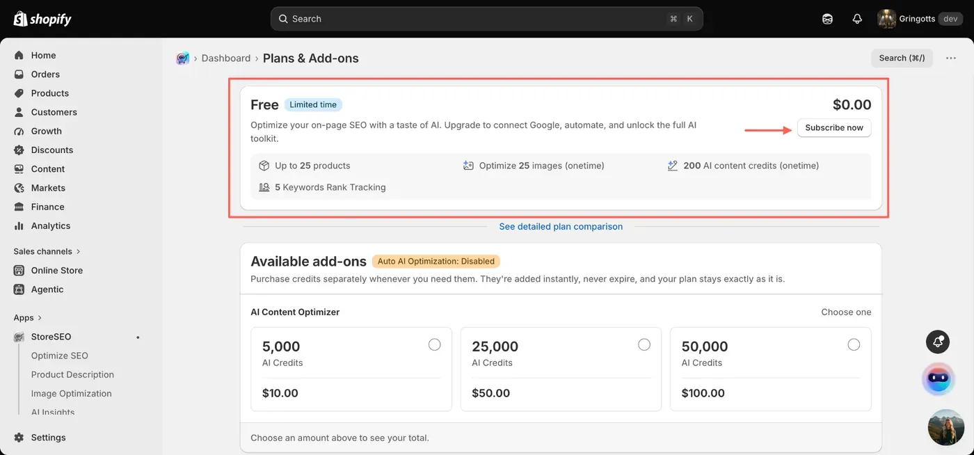Click the Analytics bar chart icon

pyautogui.click(x=19, y=225)
